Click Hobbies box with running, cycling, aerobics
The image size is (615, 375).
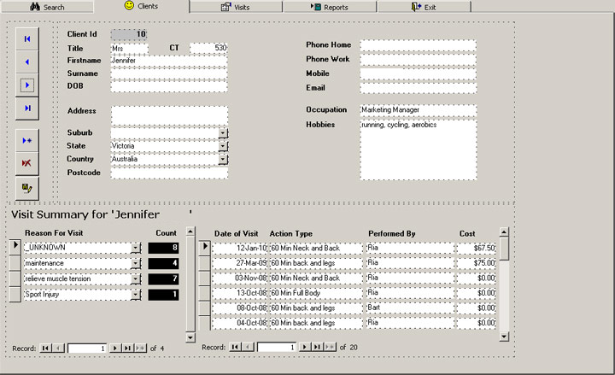(x=418, y=149)
